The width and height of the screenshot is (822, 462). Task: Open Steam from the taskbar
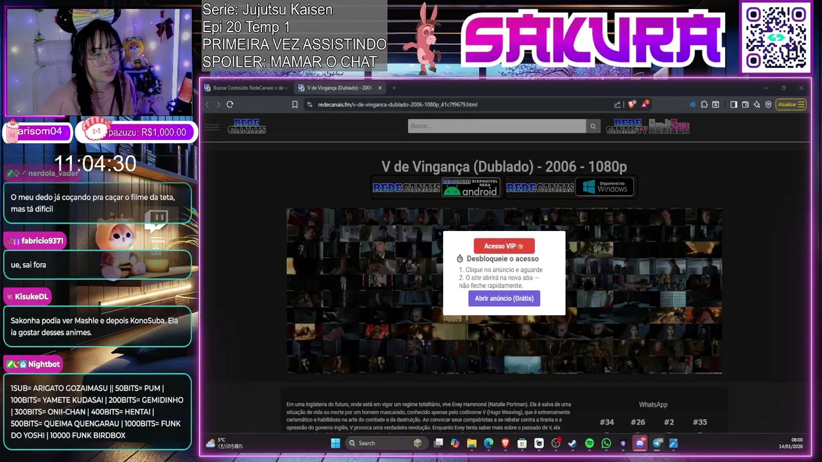point(572,443)
